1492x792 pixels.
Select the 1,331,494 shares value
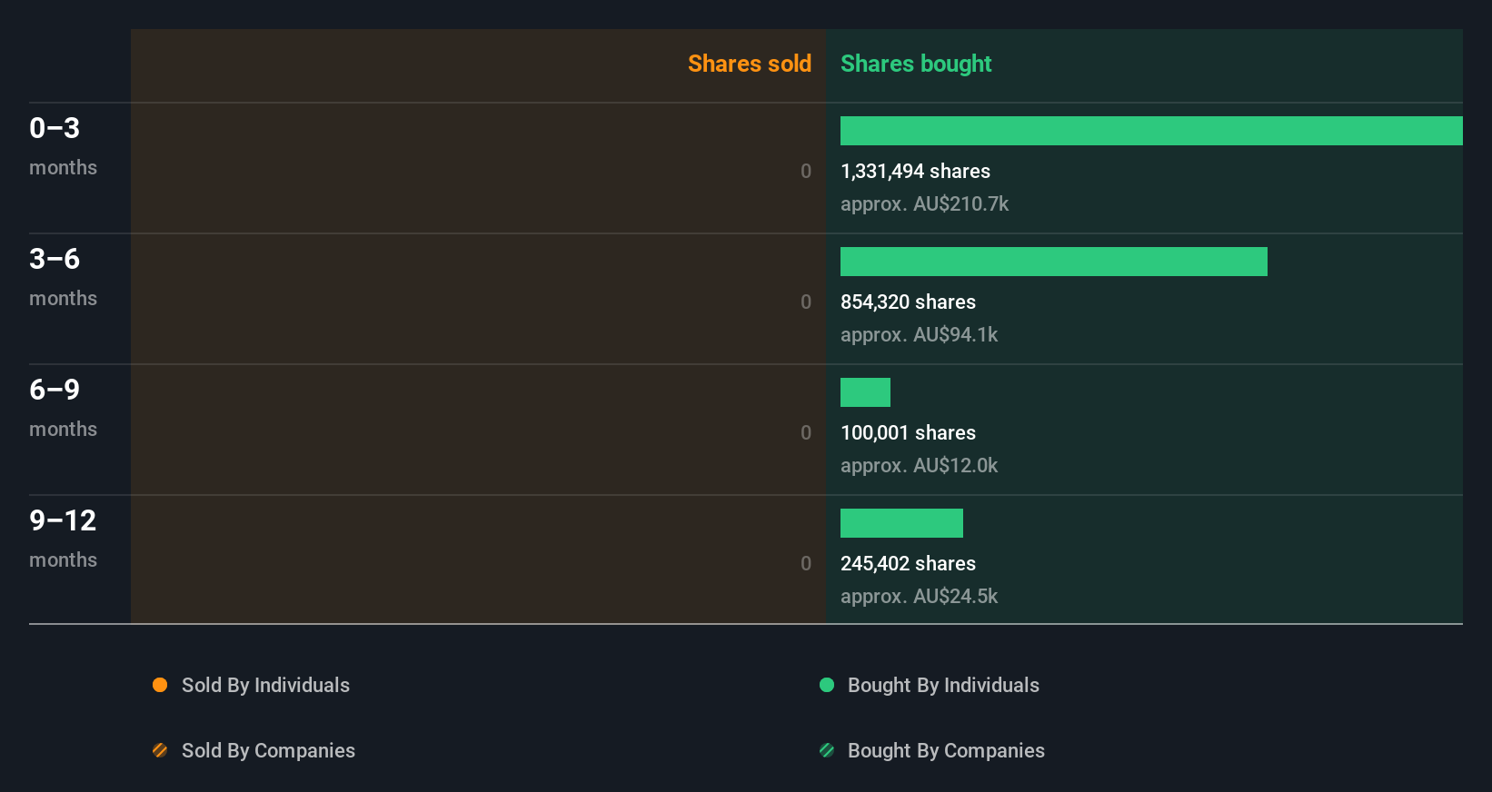coord(915,171)
